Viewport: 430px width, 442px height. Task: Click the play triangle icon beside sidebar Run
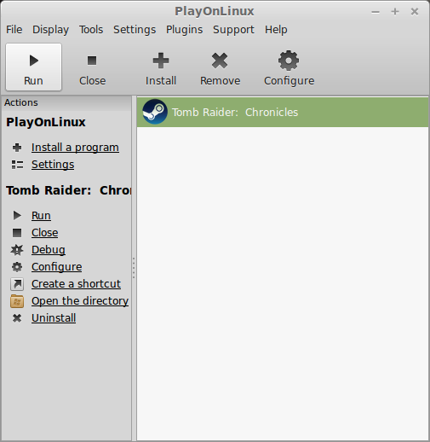click(x=17, y=215)
